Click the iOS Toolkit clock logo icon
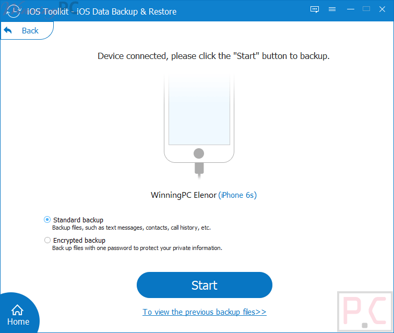 (x=14, y=11)
